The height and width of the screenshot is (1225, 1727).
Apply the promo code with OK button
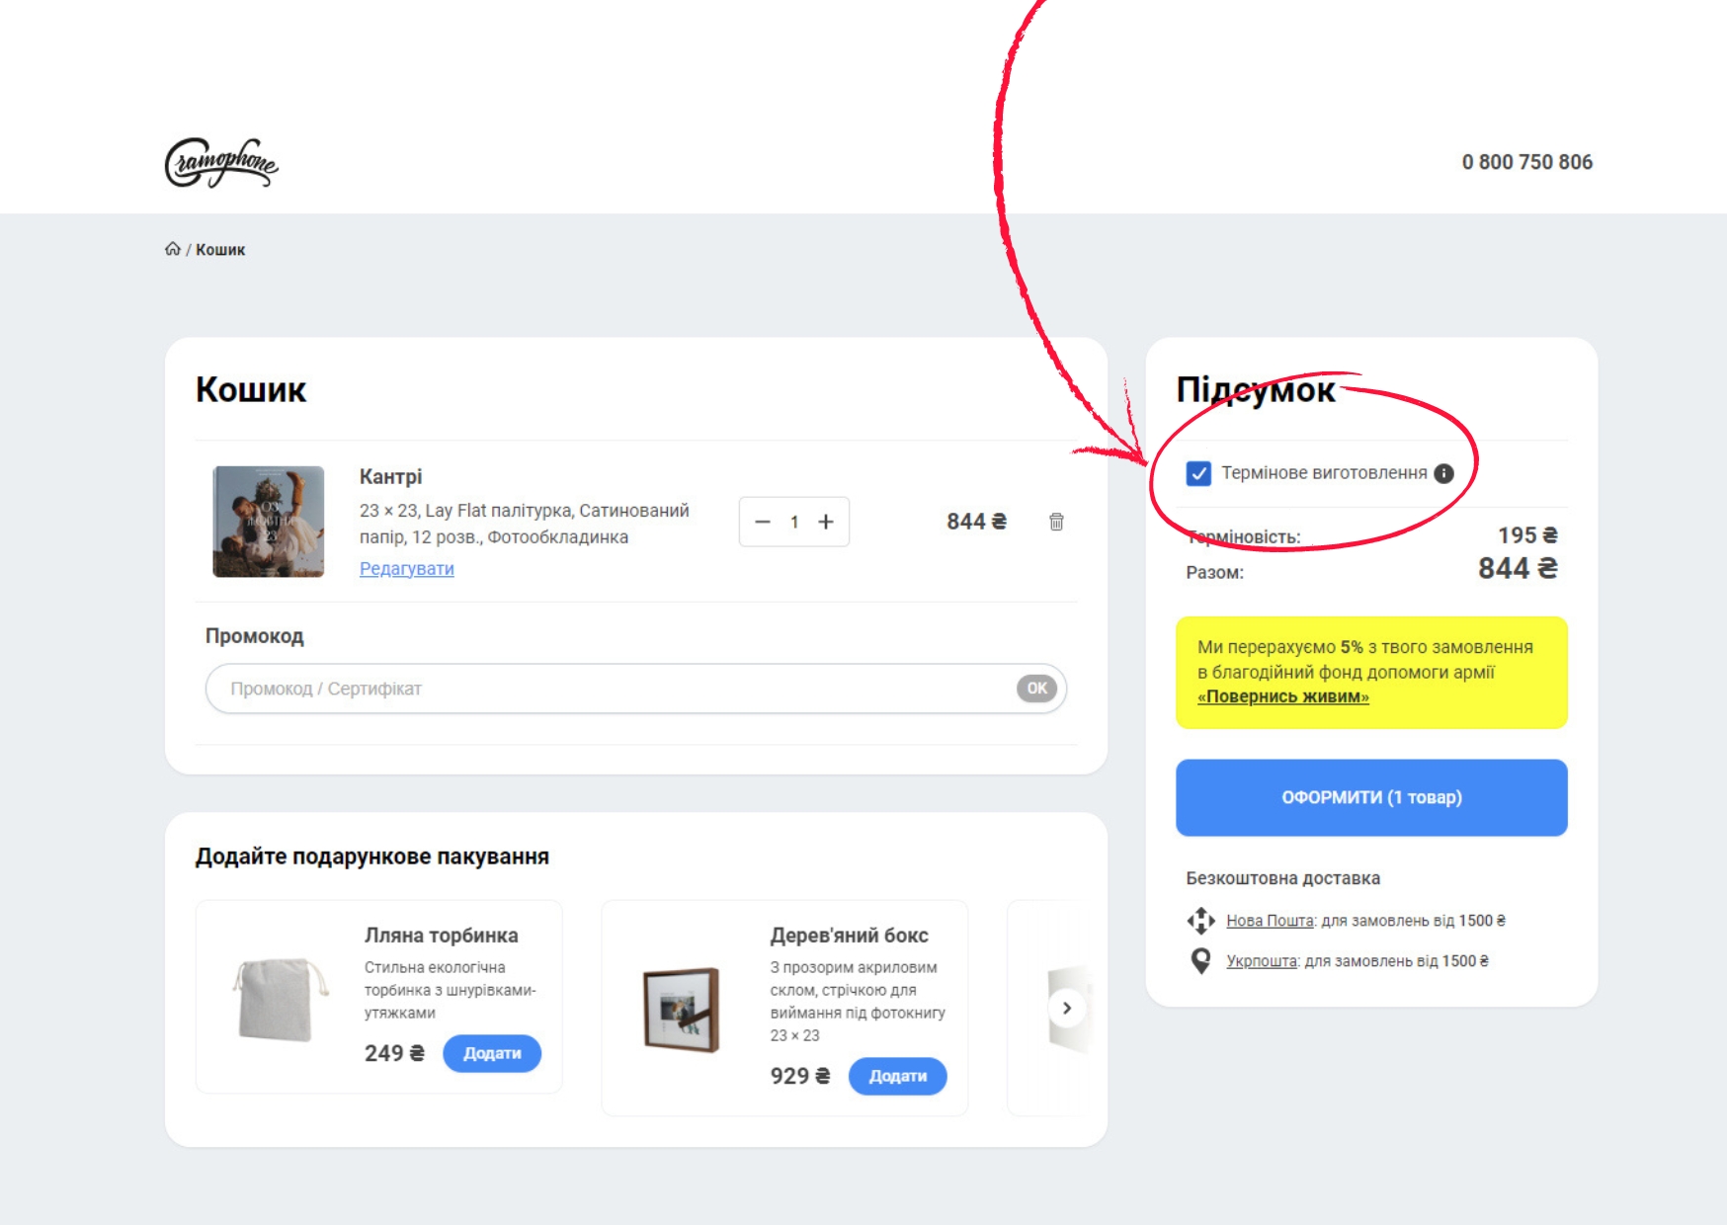point(1036,689)
